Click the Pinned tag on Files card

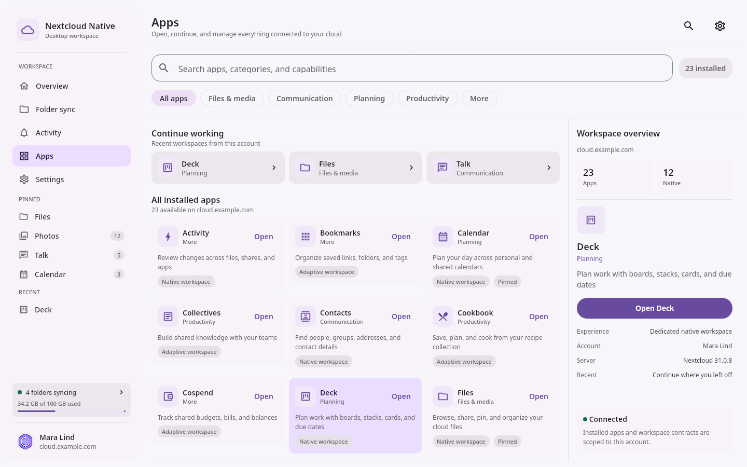(x=507, y=442)
